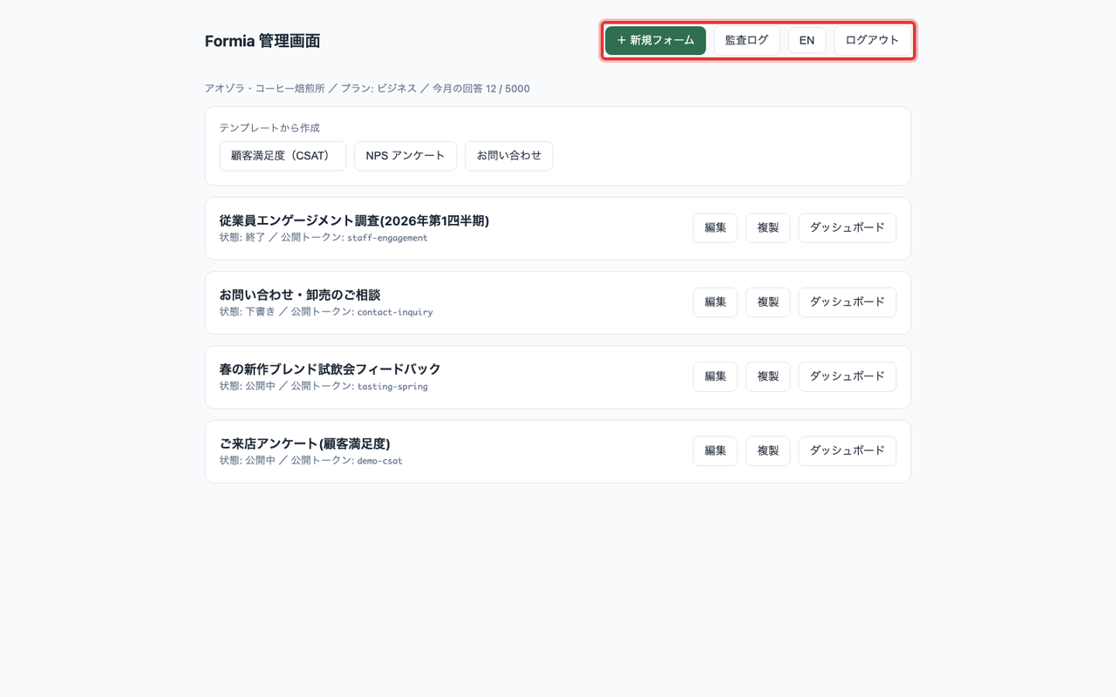Click the tasting-spring token line

coord(323,386)
